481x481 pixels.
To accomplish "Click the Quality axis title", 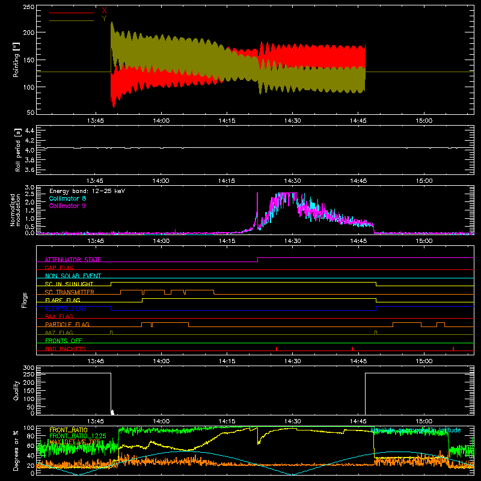I will [x=16, y=390].
